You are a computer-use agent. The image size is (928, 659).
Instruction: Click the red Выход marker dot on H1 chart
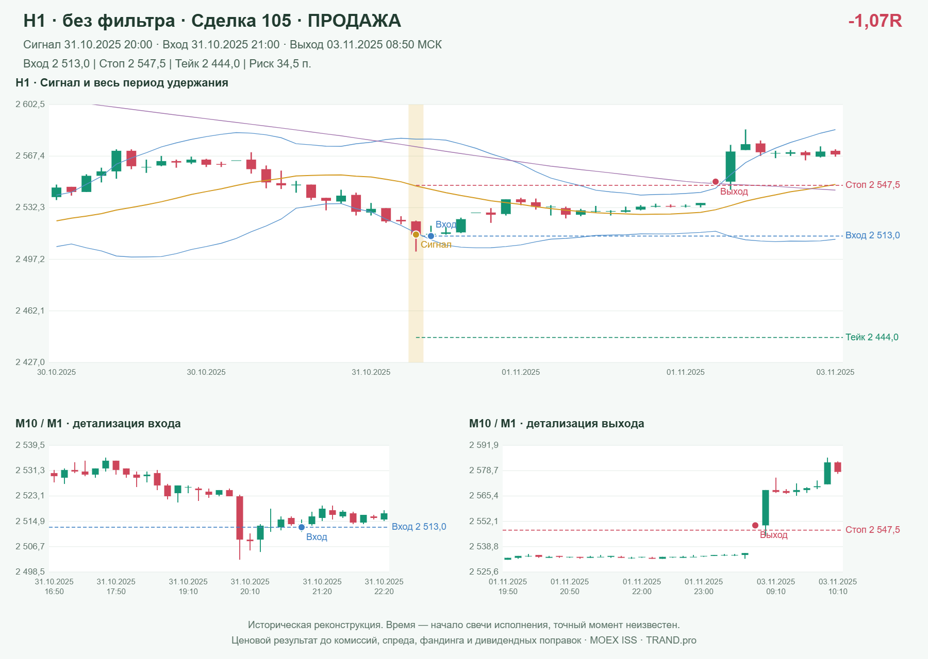coord(716,182)
